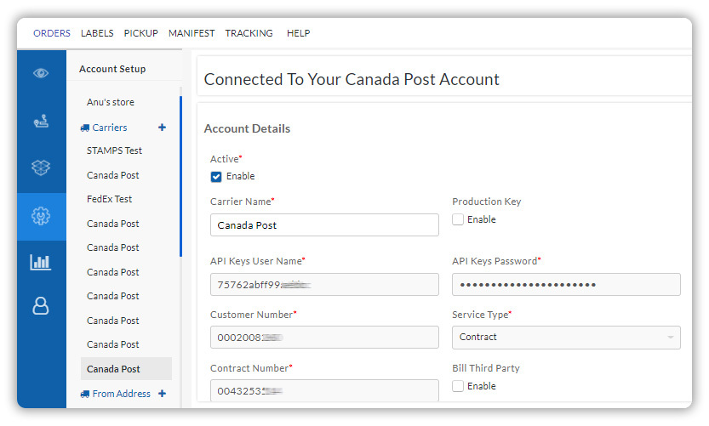Viewport: 709px width, 426px height.
Task: Open the eye overview icon in sidebar
Action: pos(41,73)
